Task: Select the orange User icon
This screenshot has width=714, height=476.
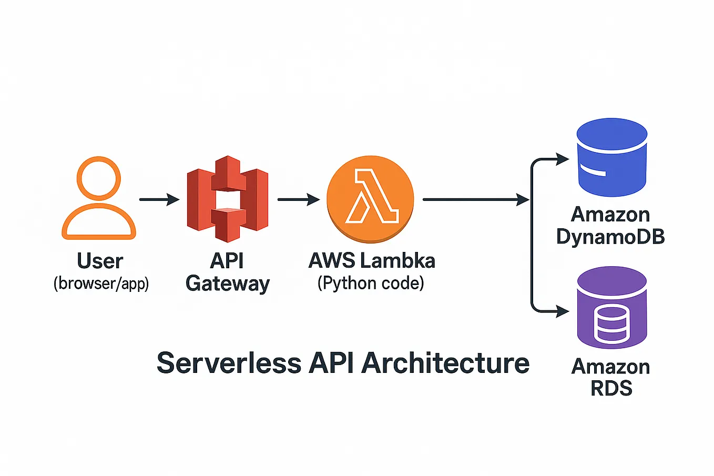Action: (99, 200)
